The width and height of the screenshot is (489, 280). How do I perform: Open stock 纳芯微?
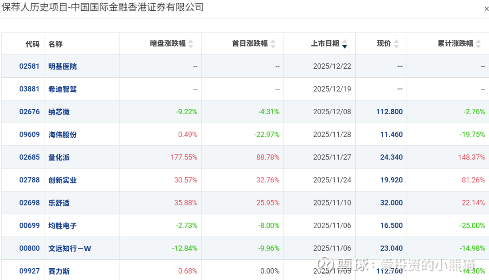59,112
